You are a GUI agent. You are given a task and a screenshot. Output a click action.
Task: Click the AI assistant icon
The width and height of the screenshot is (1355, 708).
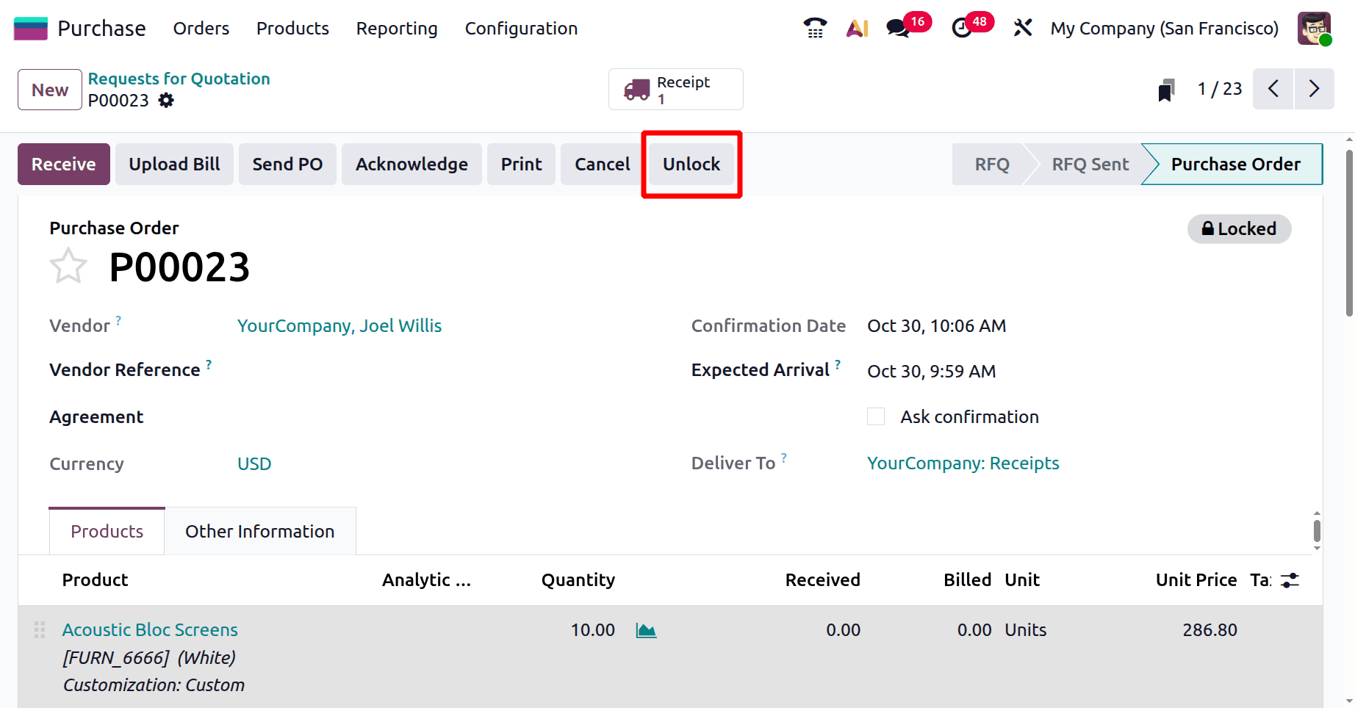[857, 28]
